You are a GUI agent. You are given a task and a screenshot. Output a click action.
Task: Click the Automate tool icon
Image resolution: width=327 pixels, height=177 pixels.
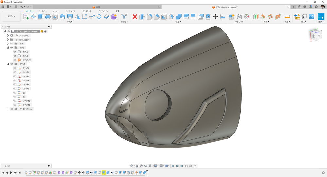click(x=124, y=17)
